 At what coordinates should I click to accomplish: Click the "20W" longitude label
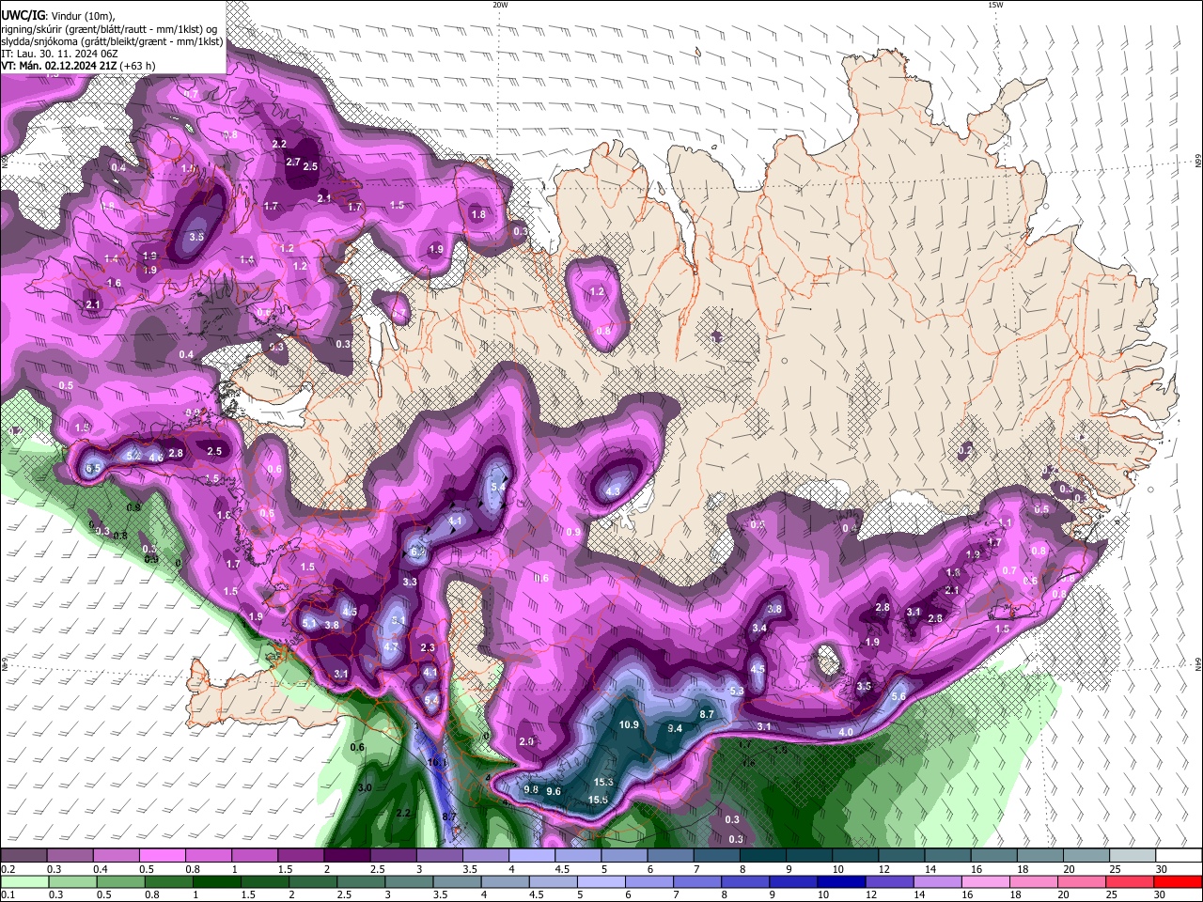point(499,5)
